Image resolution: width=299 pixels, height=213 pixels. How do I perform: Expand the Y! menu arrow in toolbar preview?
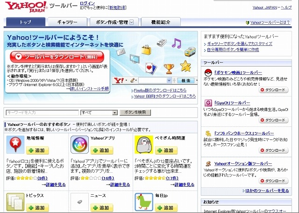pos(126,81)
